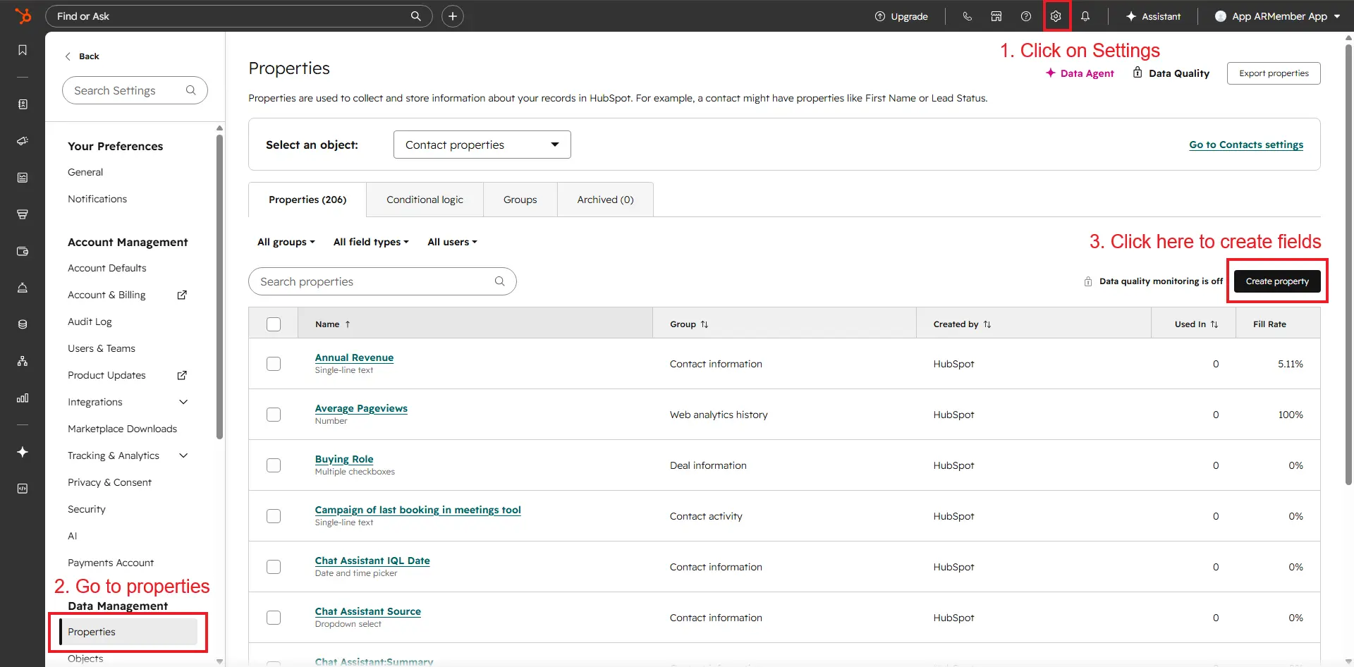Viewport: 1354px width, 667px height.
Task: Open the Data Management database icon
Action: (x=23, y=324)
